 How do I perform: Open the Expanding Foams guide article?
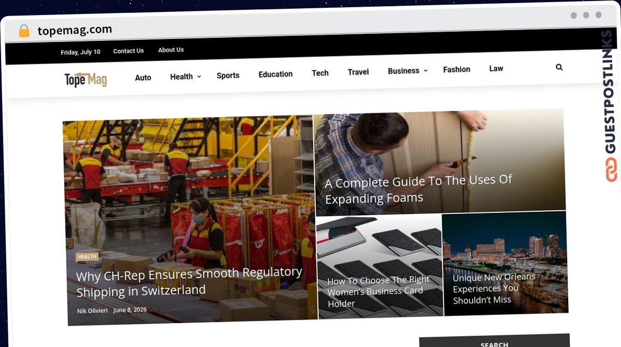click(x=418, y=189)
